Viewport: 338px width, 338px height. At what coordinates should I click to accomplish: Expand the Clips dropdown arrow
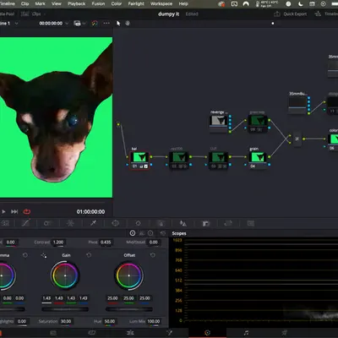click(x=45, y=14)
